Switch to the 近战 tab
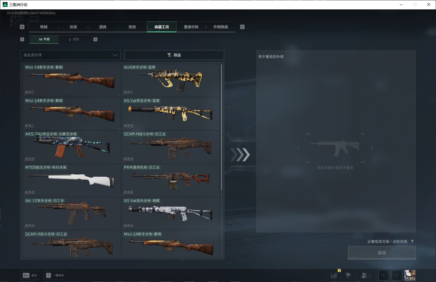Image resolution: width=436 pixels, height=282 pixels. (73, 27)
